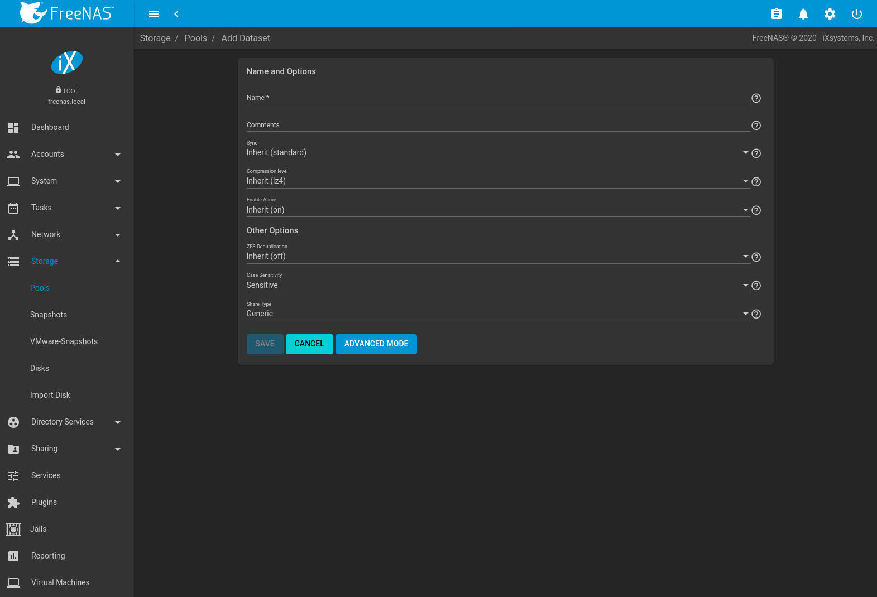Go to Dashboard in the sidebar

50,127
